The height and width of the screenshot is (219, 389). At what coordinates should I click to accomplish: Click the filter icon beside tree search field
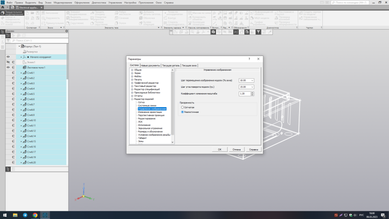[8, 40]
